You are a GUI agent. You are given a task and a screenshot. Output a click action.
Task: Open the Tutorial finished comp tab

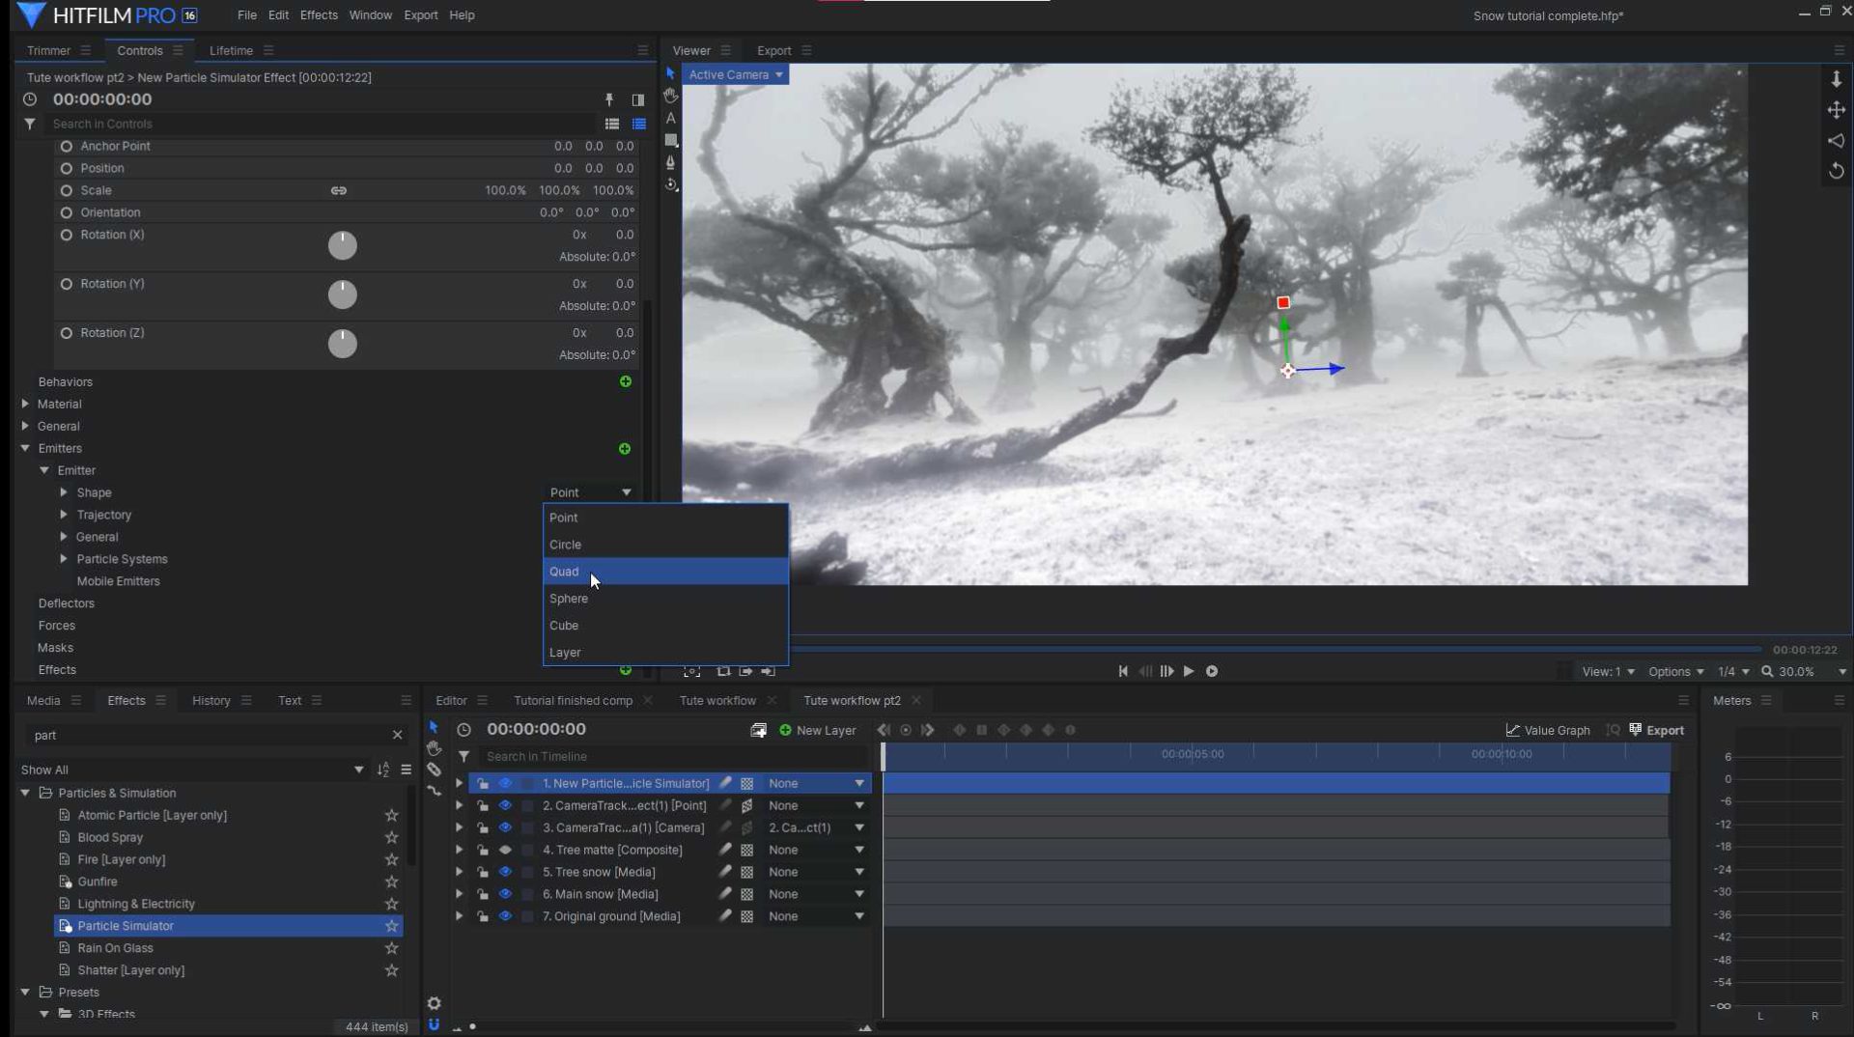[x=573, y=701]
